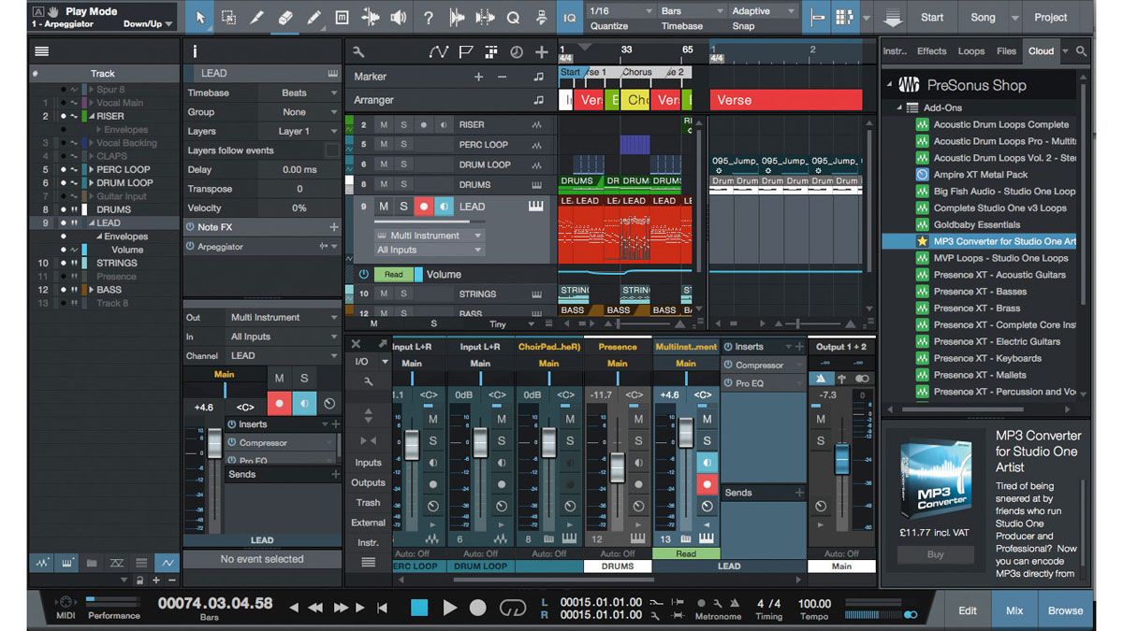Image resolution: width=1123 pixels, height=631 pixels.
Task: Select Ampire XT Metal Pack add-on
Action: pyautogui.click(x=980, y=175)
